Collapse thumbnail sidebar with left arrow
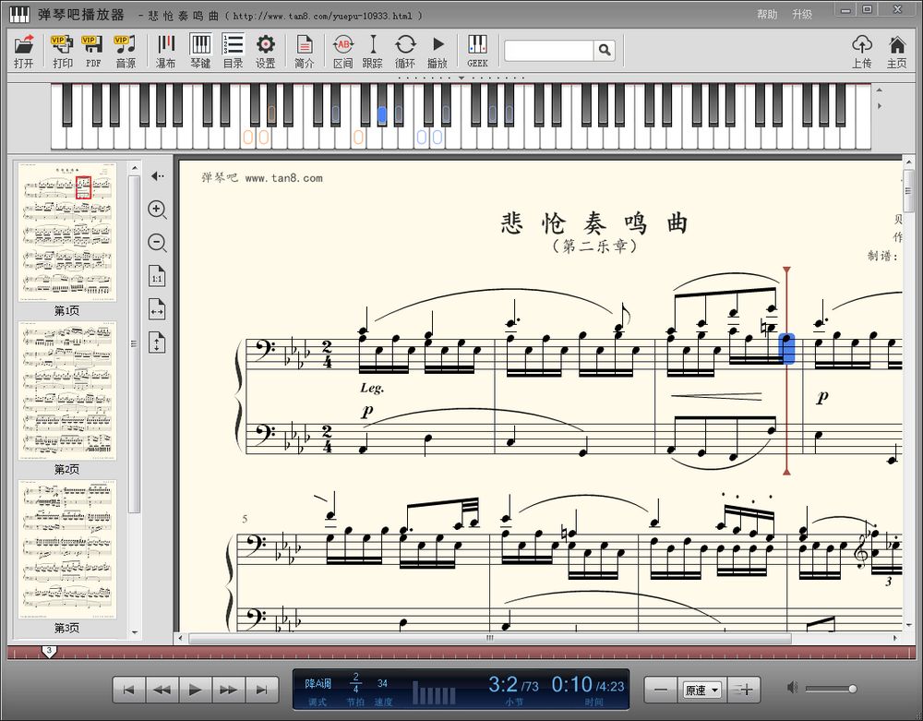The height and width of the screenshot is (721, 923). coord(157,176)
